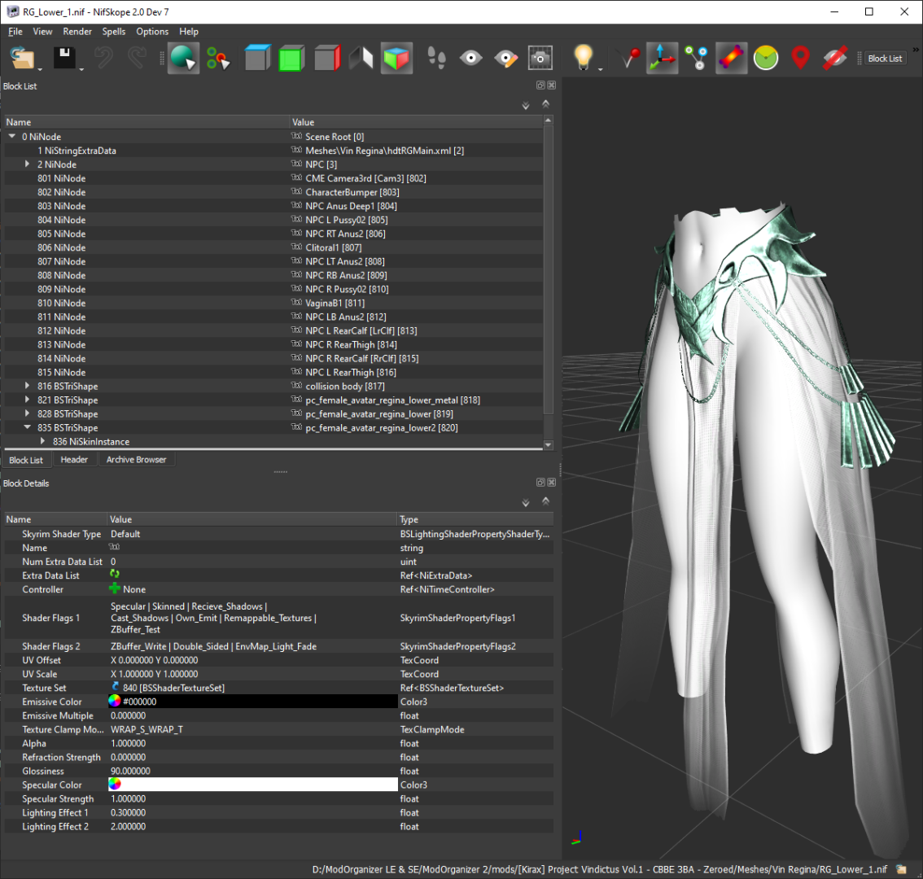This screenshot has height=879, width=923.
Task: Switch to the Header tab
Action: (x=74, y=460)
